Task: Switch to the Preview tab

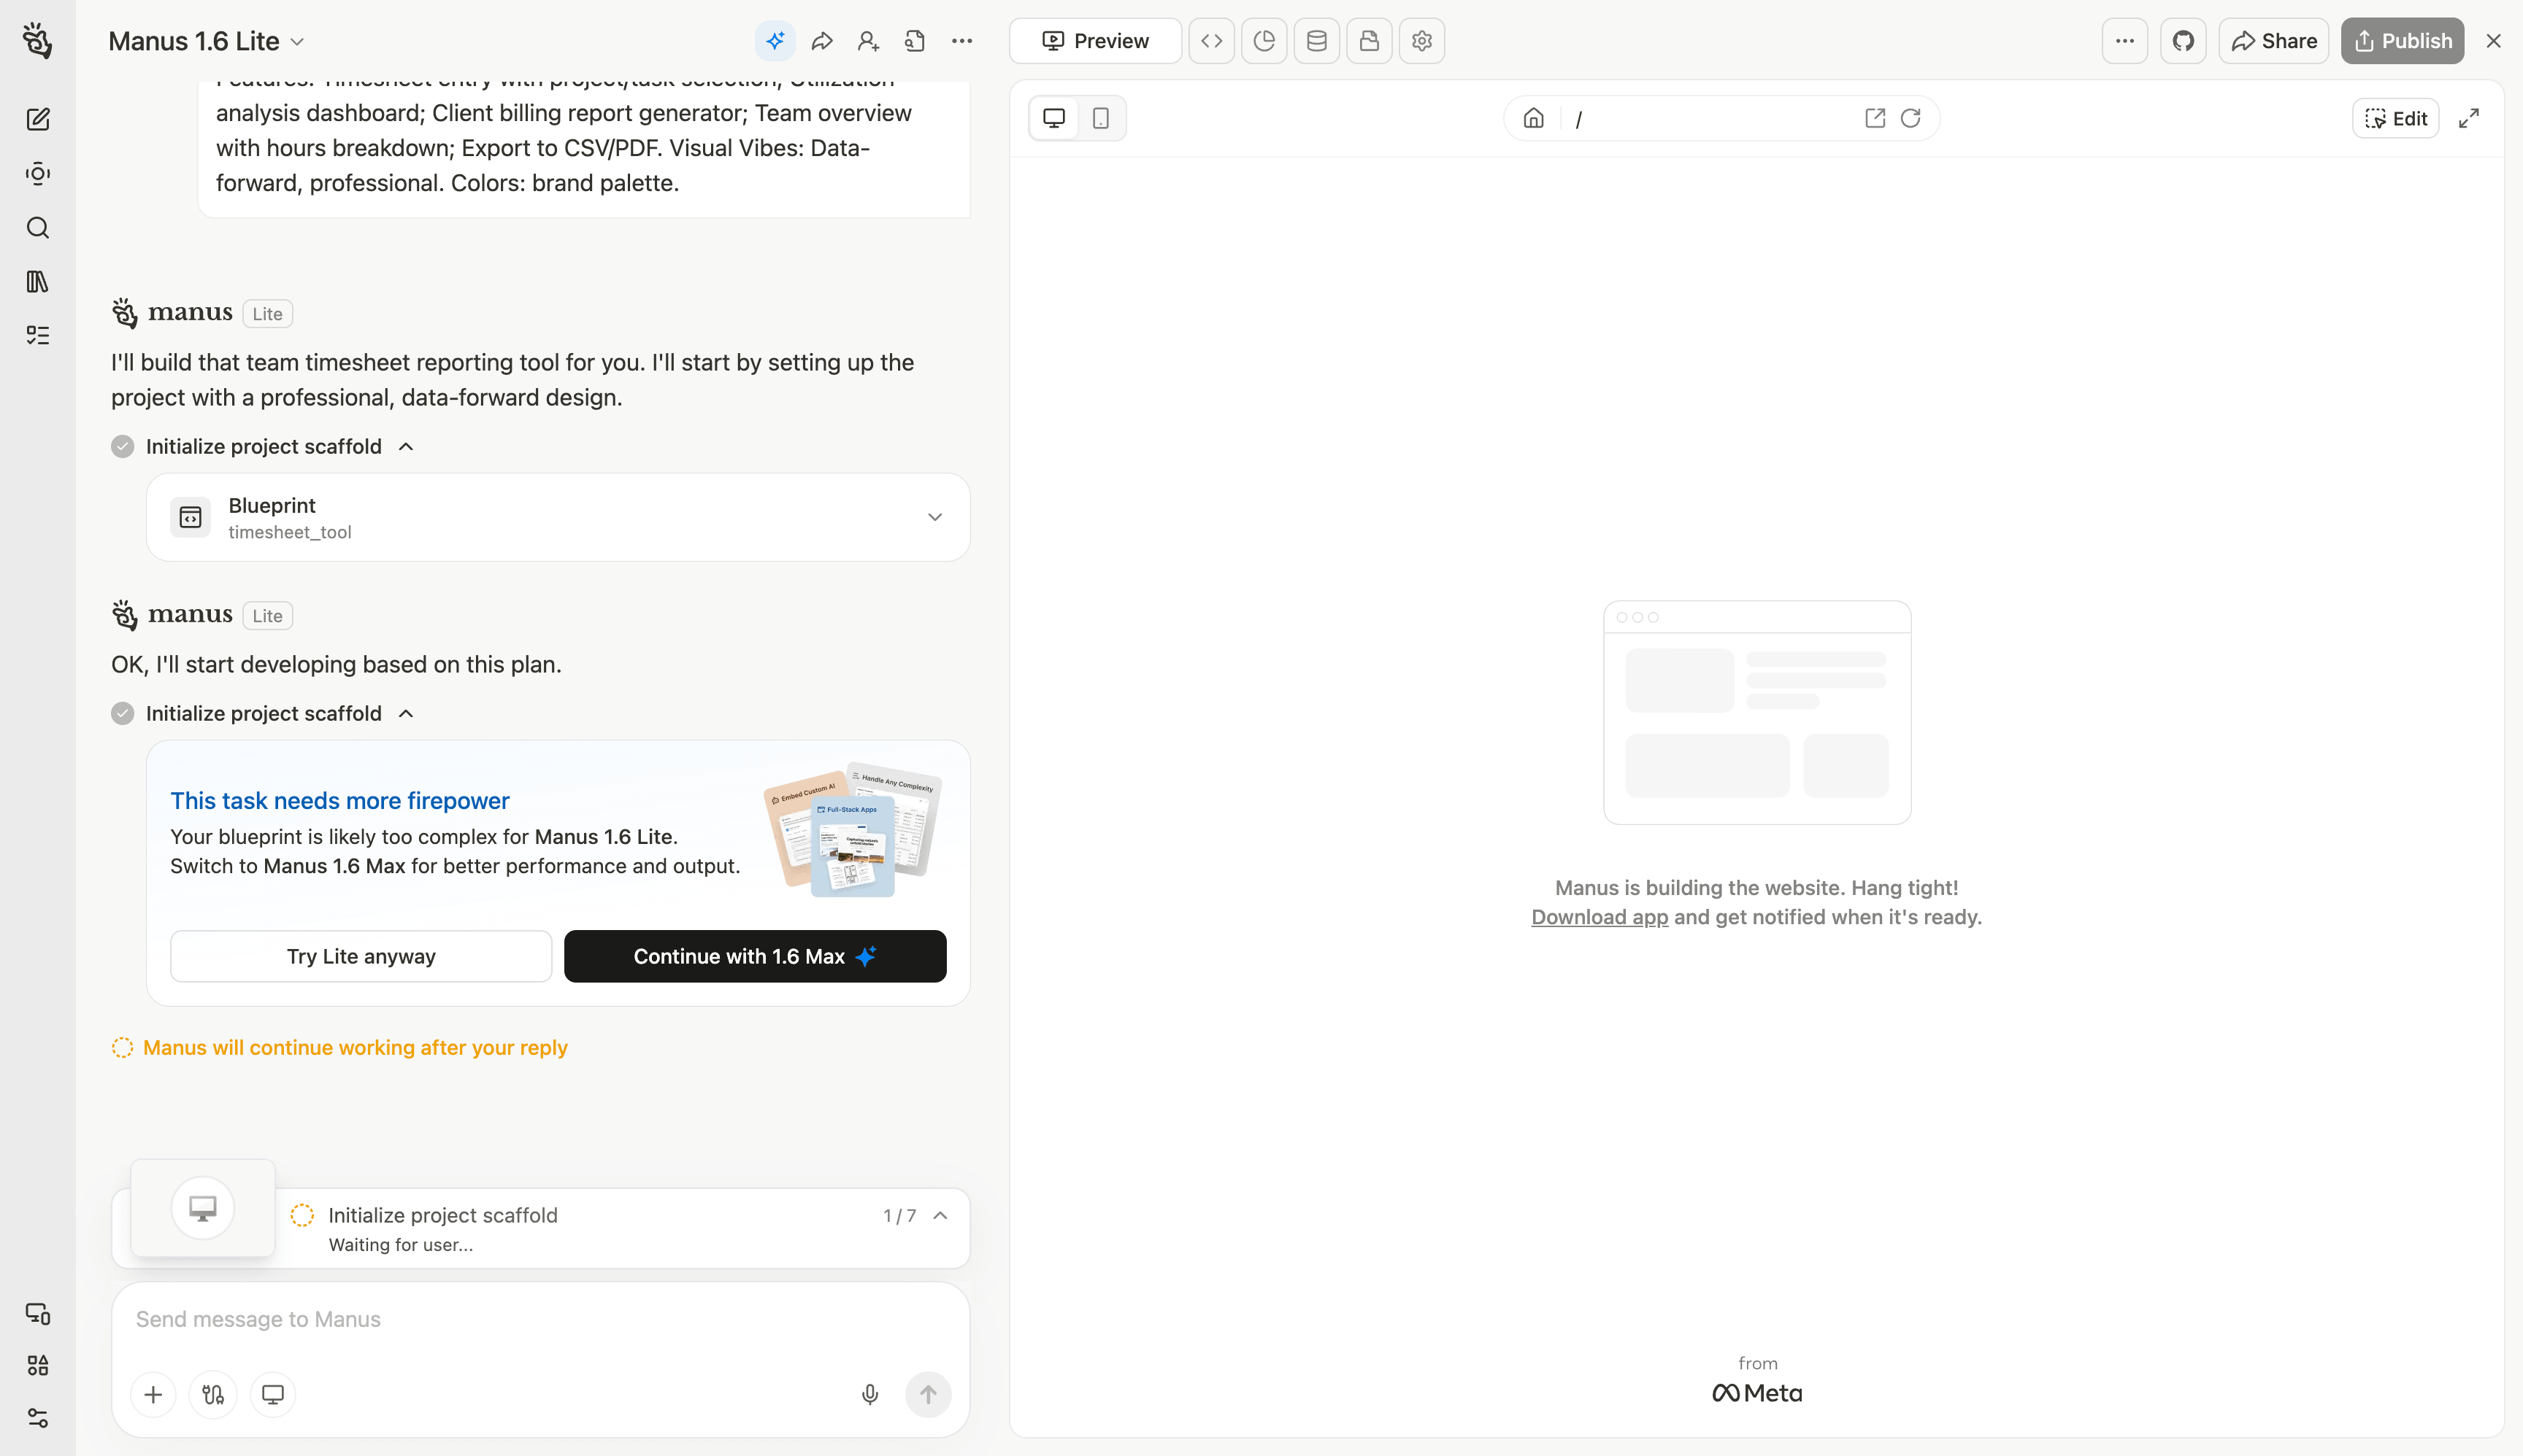Action: pos(1095,41)
